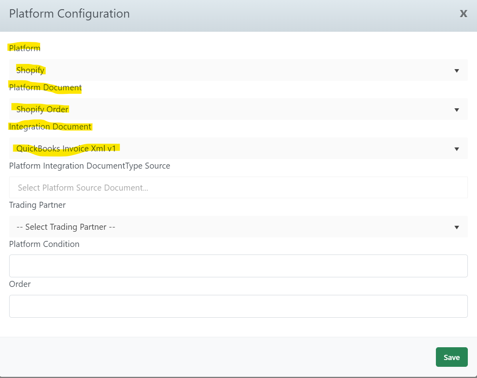Open the Integration Document dropdown
The image size is (477, 378).
point(238,148)
